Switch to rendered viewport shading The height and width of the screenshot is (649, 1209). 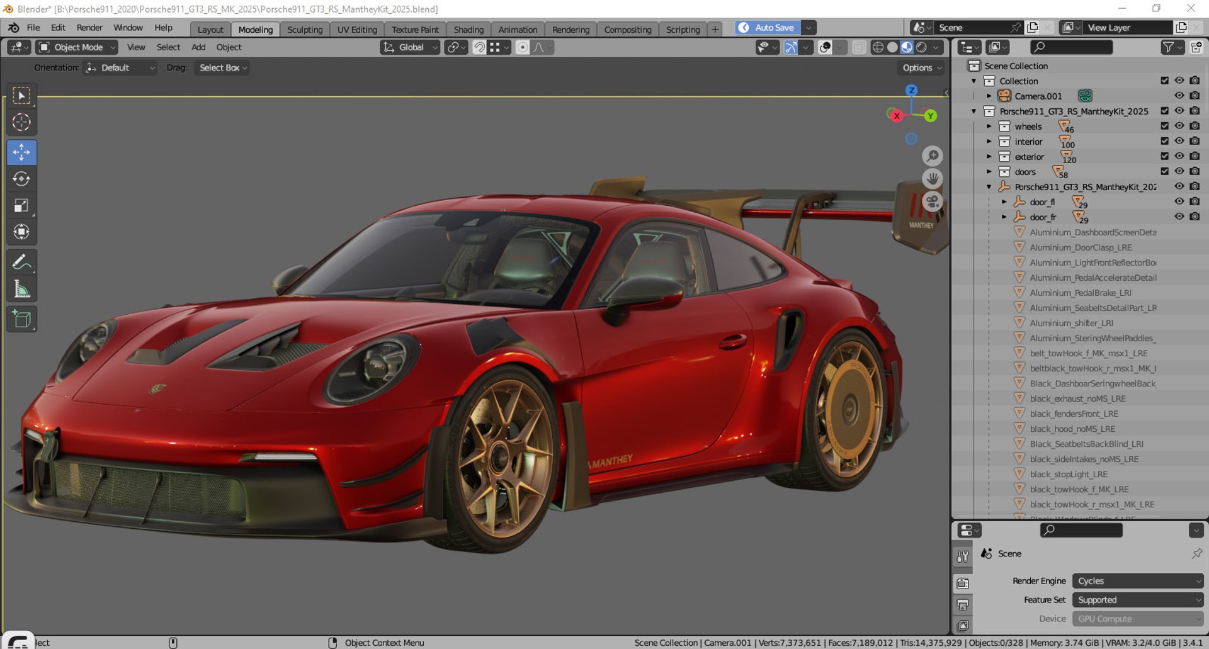point(921,47)
